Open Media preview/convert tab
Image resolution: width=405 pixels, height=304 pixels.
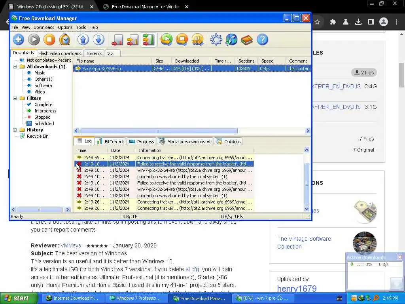pyautogui.click(x=185, y=142)
